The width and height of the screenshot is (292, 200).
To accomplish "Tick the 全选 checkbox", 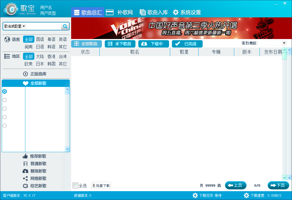I will [75, 185].
